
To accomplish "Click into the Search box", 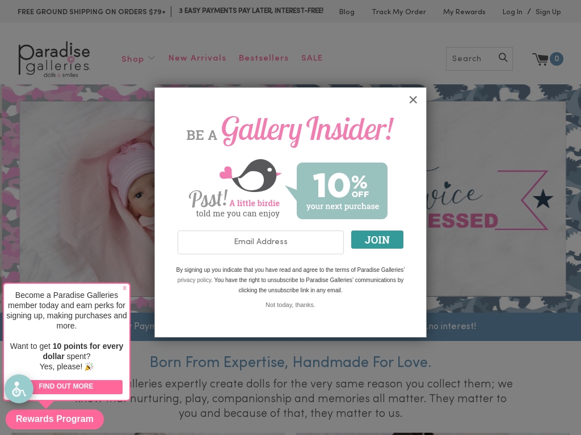I will point(471,58).
